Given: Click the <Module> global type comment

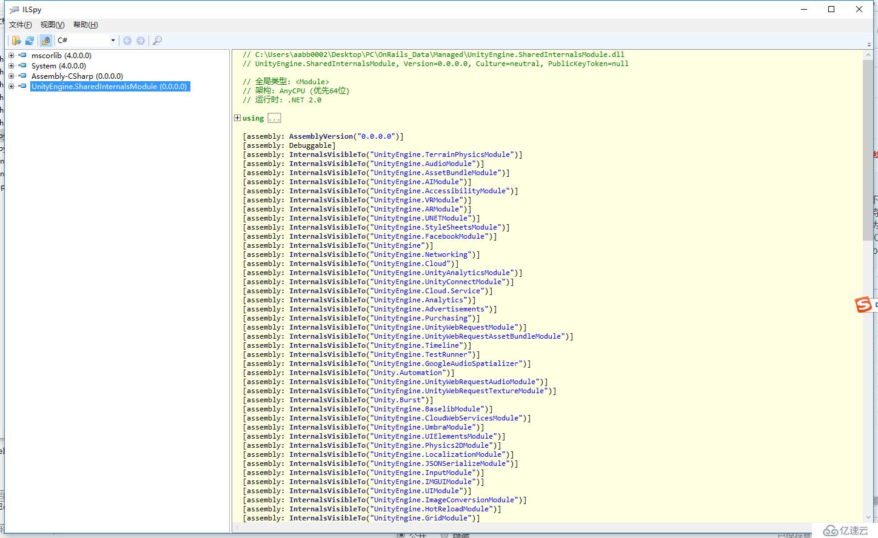Looking at the screenshot, I should click(286, 82).
